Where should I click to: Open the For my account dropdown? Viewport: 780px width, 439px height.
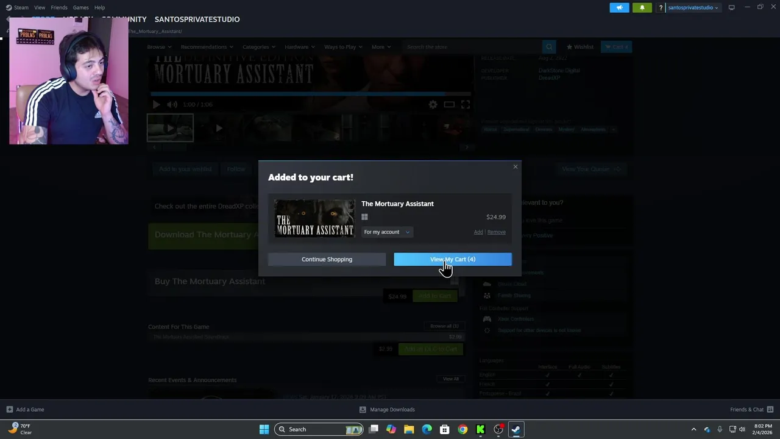(387, 232)
